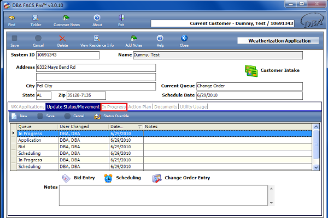
Task: Switch to the WX Applications tab
Action: tap(28, 107)
